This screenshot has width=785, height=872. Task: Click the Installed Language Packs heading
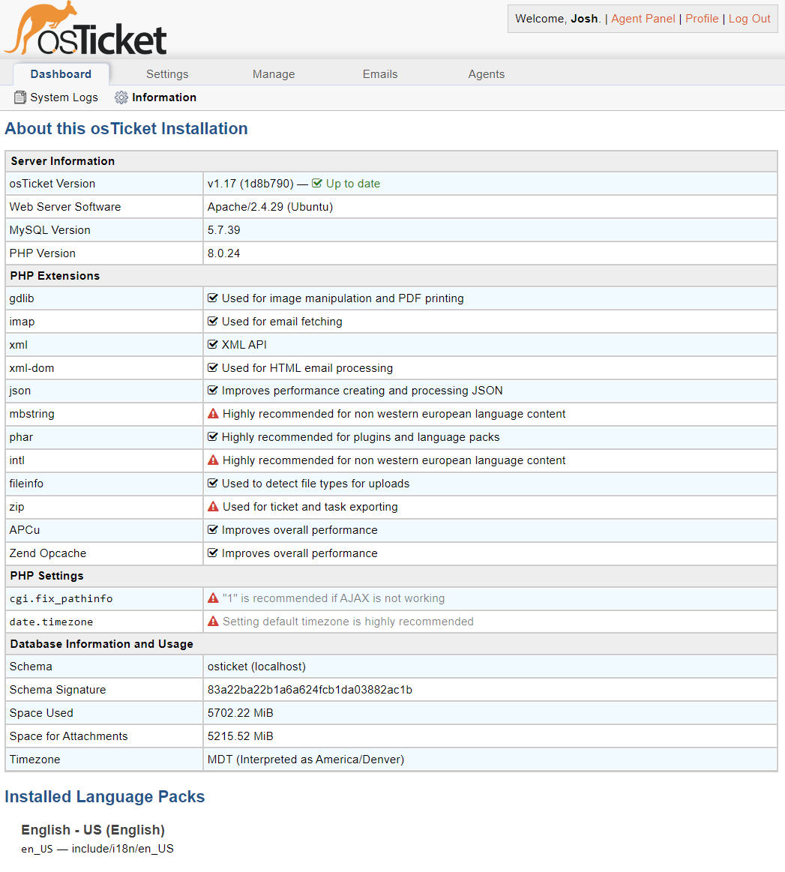(x=104, y=796)
